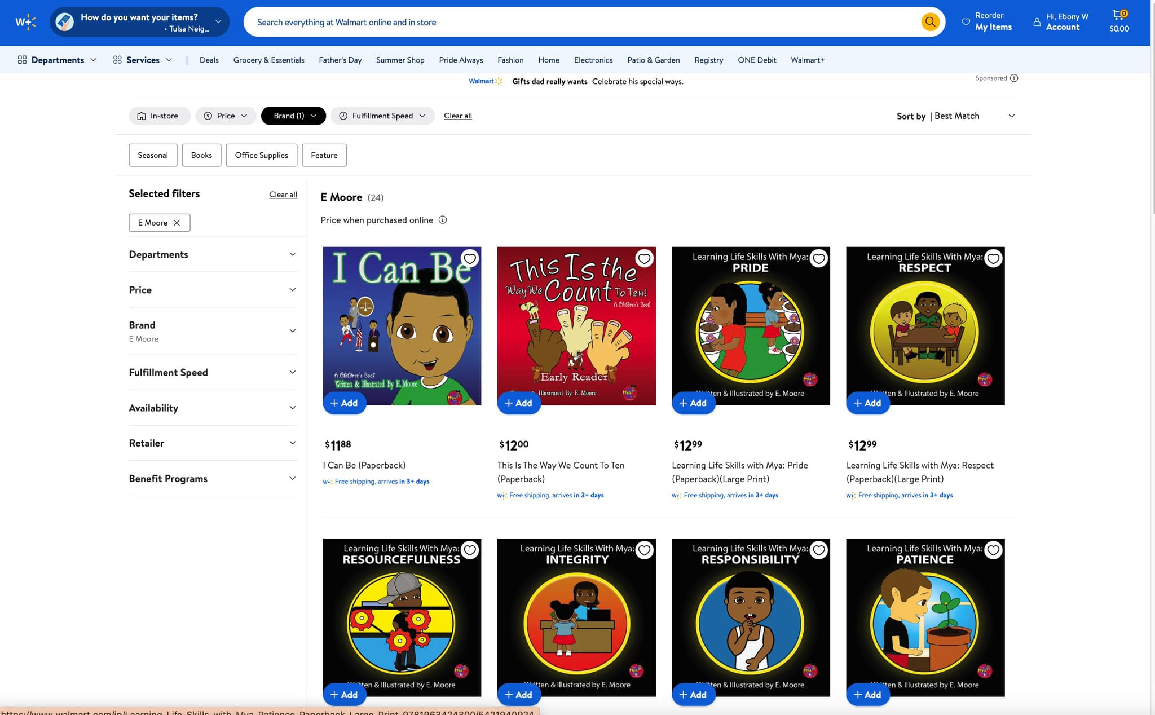Open the Price filter dropdown chip
1155x715 pixels.
pos(226,116)
